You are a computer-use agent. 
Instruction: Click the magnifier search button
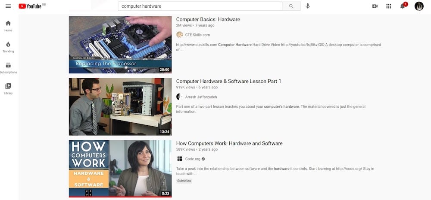click(x=291, y=6)
